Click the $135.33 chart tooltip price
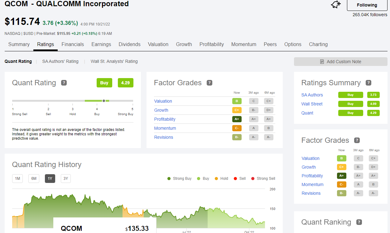The height and width of the screenshot is (233, 390). coord(137,228)
